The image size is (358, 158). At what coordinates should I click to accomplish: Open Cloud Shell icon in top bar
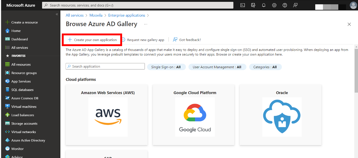pyautogui.click(x=243, y=5)
